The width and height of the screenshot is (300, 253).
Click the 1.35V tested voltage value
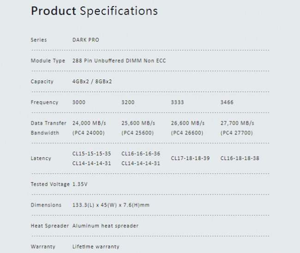(80, 184)
